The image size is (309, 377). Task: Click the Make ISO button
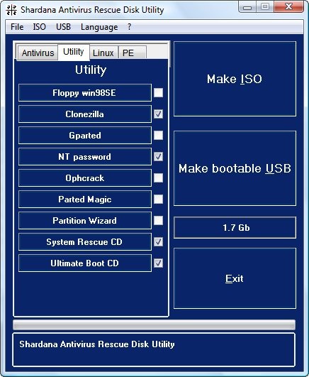[235, 79]
